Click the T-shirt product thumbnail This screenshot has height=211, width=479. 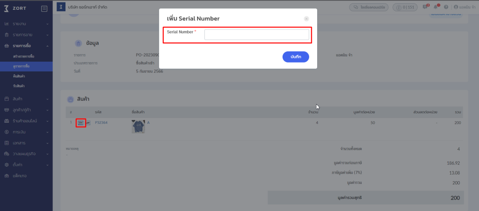click(x=138, y=127)
